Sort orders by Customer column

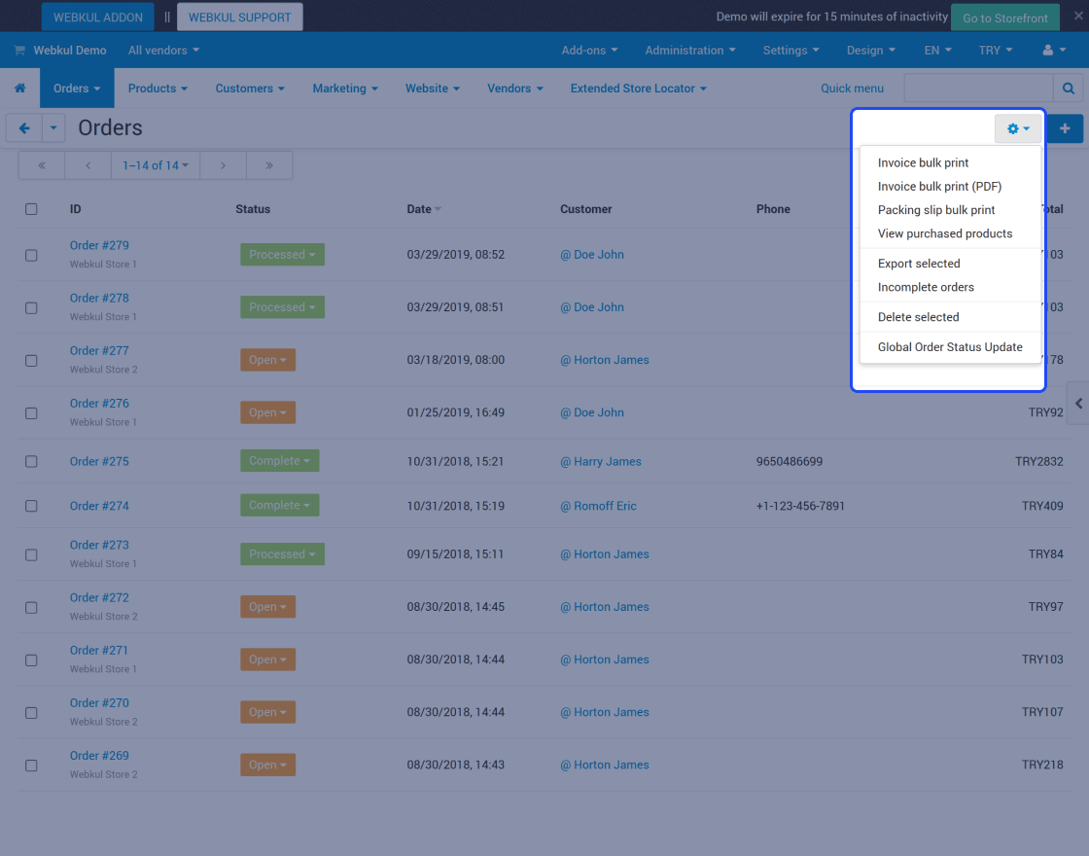pyautogui.click(x=586, y=209)
